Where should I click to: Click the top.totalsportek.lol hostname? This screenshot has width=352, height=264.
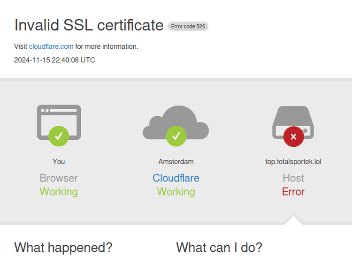coord(293,161)
